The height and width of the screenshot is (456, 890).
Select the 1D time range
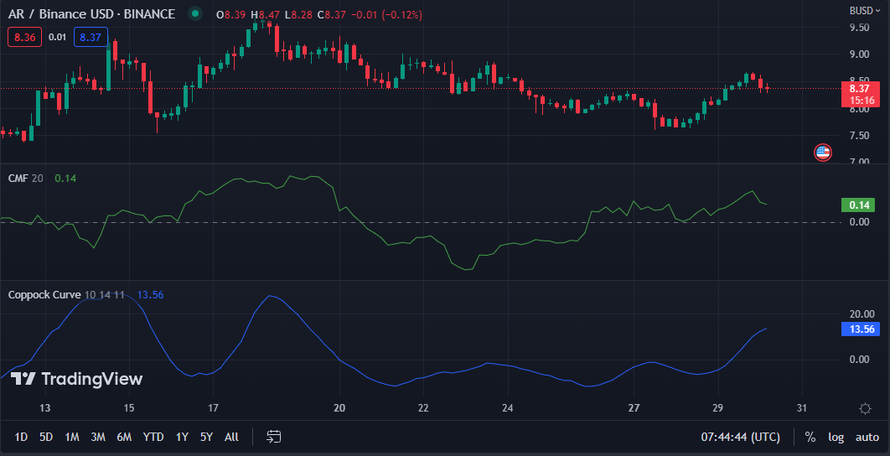[x=22, y=437]
